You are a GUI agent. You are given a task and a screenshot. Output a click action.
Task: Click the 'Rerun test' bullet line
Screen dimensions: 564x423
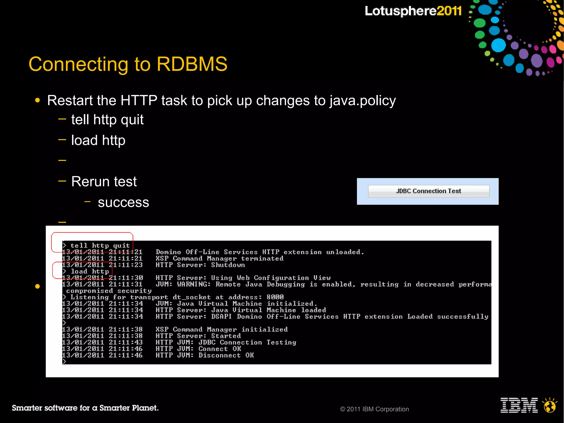click(104, 181)
